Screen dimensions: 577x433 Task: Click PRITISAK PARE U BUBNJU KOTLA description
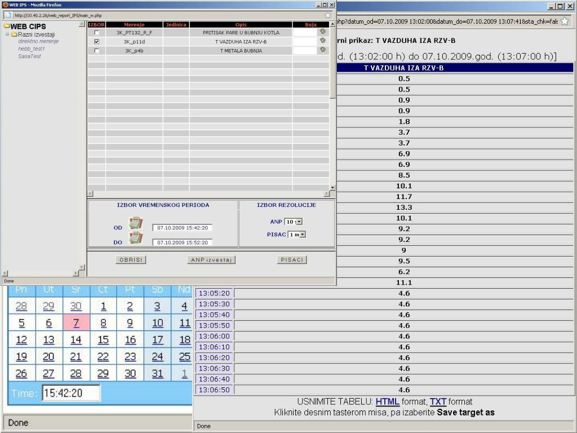point(241,32)
